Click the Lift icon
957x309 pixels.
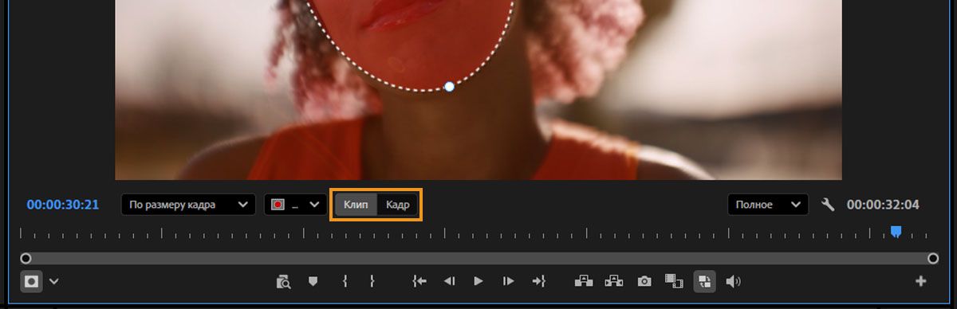click(585, 280)
